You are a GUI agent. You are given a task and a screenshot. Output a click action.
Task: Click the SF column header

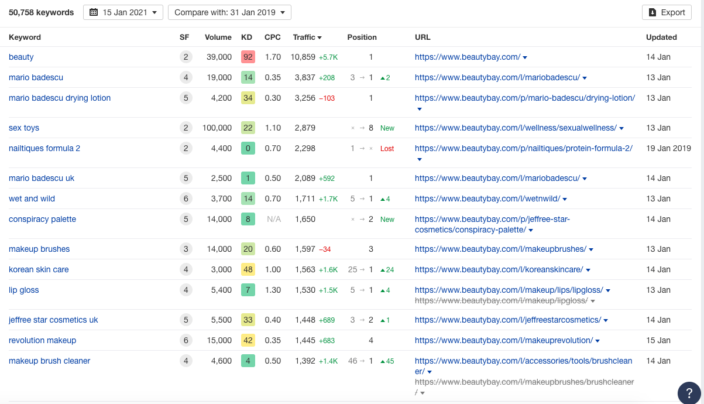184,37
